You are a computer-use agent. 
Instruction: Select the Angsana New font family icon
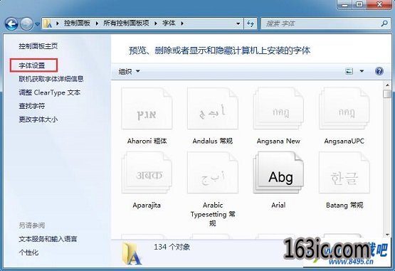coord(278,109)
